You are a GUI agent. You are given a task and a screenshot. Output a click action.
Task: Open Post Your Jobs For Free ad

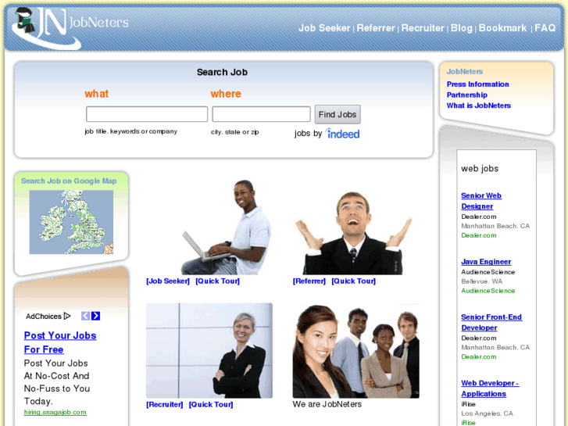point(60,342)
